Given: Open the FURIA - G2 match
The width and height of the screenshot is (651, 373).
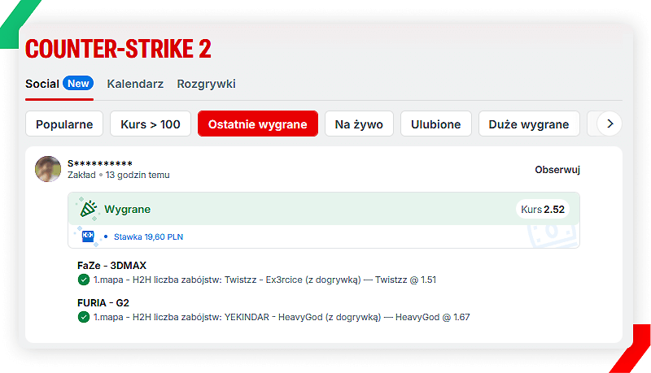Looking at the screenshot, I should pyautogui.click(x=103, y=302).
